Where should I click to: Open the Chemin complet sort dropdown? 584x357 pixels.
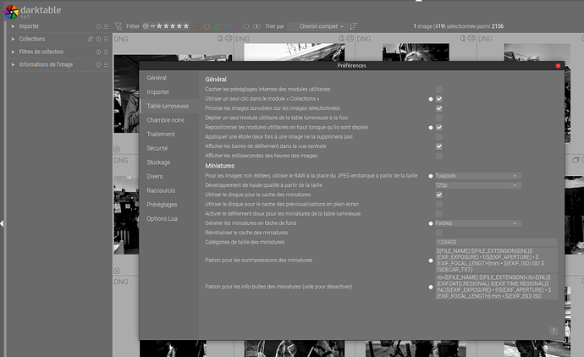point(321,26)
